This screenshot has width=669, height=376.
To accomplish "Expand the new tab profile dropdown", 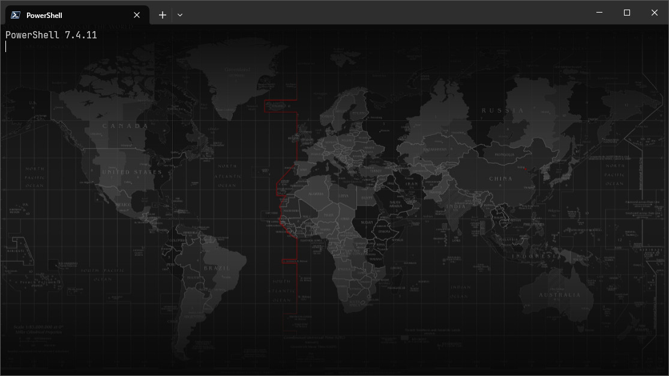I will [x=180, y=15].
